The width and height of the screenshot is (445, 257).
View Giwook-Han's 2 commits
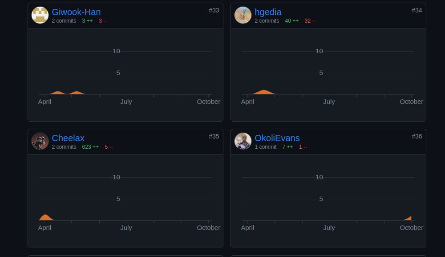(x=64, y=21)
